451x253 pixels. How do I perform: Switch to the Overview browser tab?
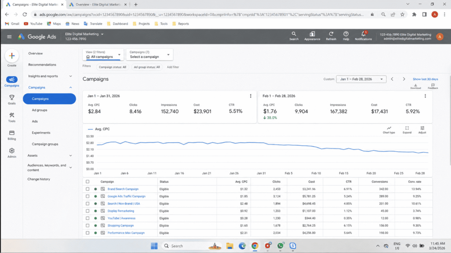98,4
